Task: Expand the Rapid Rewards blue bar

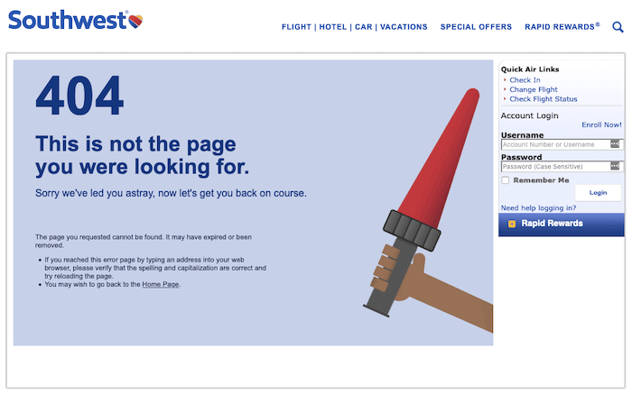Action: pyautogui.click(x=561, y=225)
